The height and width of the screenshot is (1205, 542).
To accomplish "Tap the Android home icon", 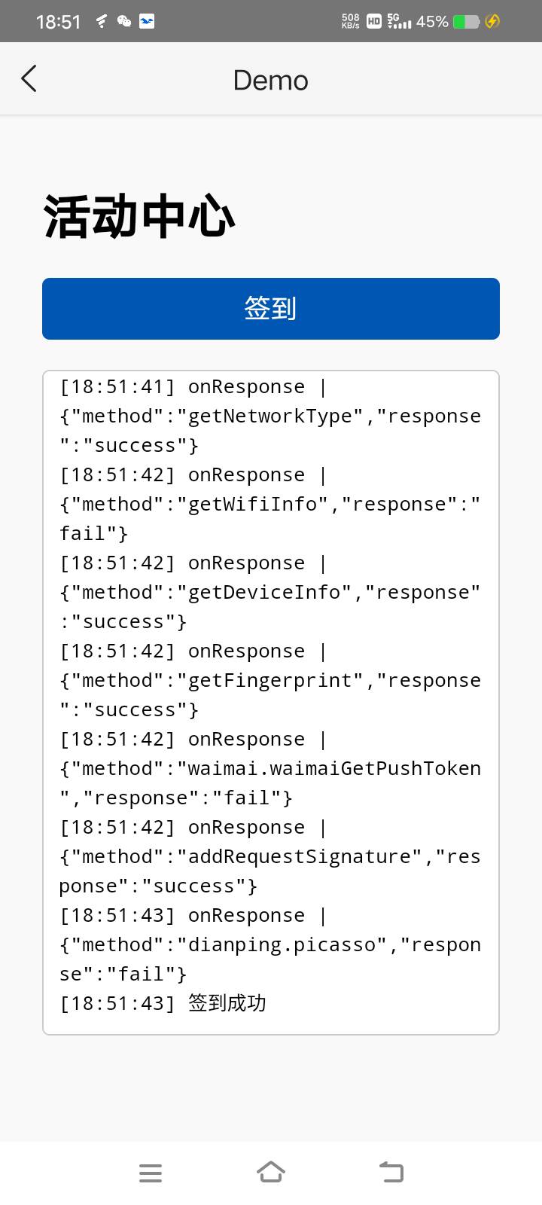I will pyautogui.click(x=271, y=1172).
